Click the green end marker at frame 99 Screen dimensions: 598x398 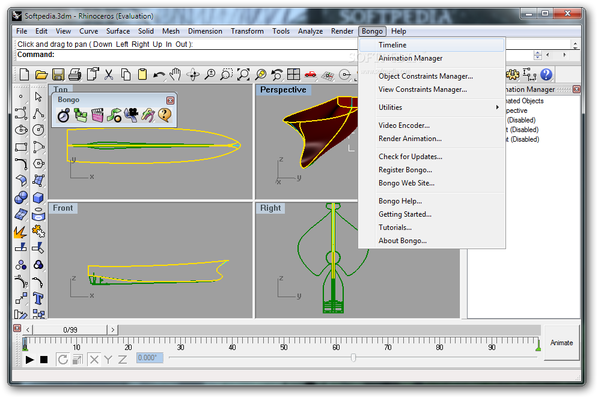[x=538, y=345]
